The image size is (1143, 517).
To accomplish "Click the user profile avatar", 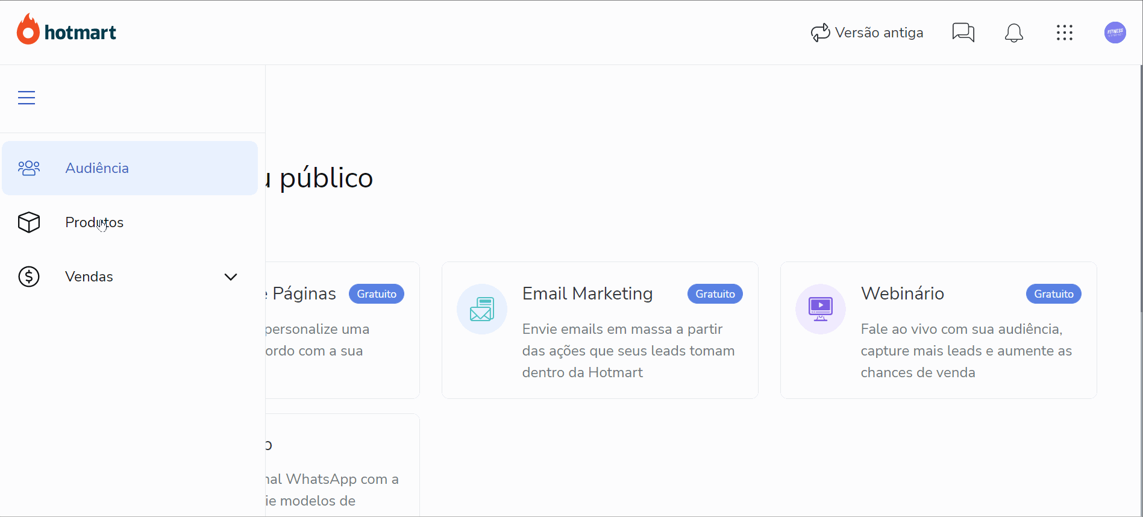I will point(1115,33).
